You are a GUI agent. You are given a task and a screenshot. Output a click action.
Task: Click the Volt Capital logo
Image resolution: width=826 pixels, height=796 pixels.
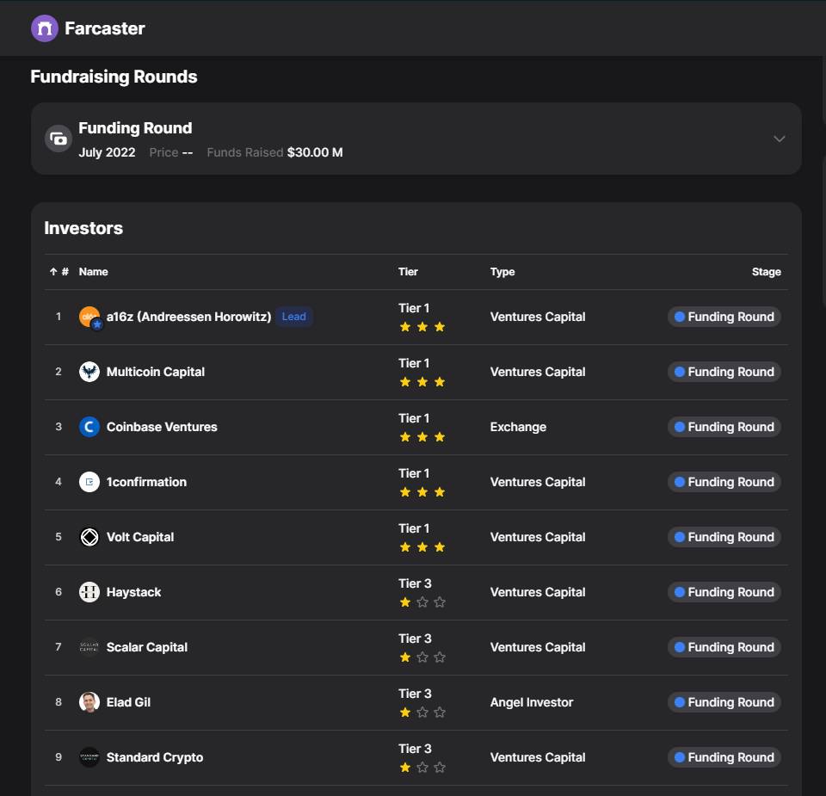(x=89, y=537)
